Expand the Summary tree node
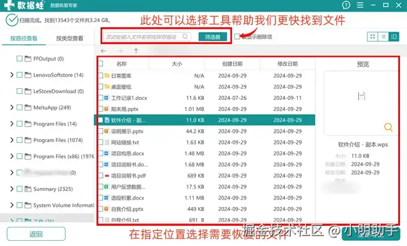 12,189
